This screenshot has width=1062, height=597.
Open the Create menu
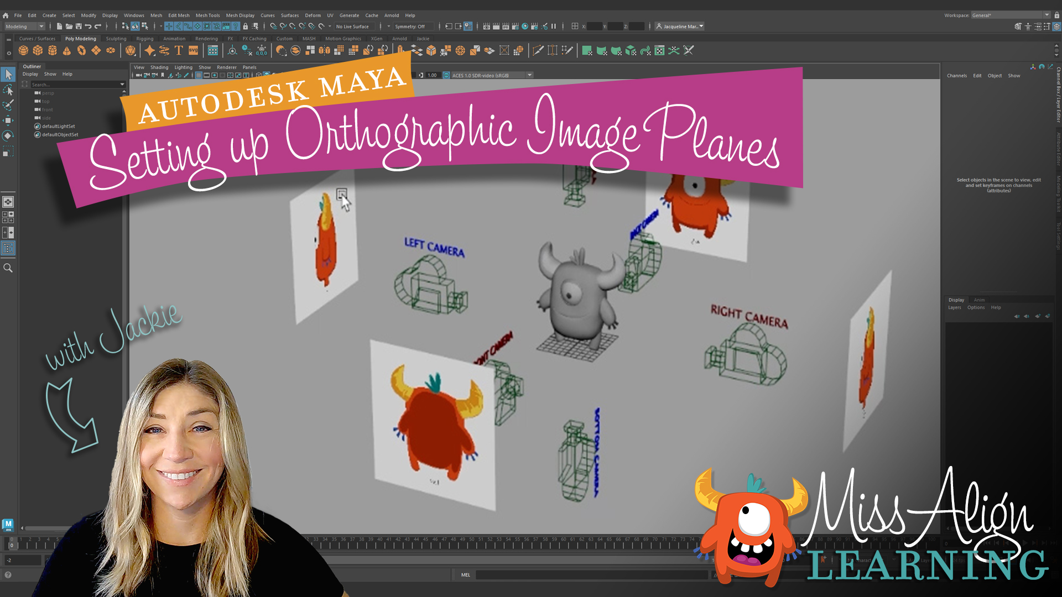point(49,15)
